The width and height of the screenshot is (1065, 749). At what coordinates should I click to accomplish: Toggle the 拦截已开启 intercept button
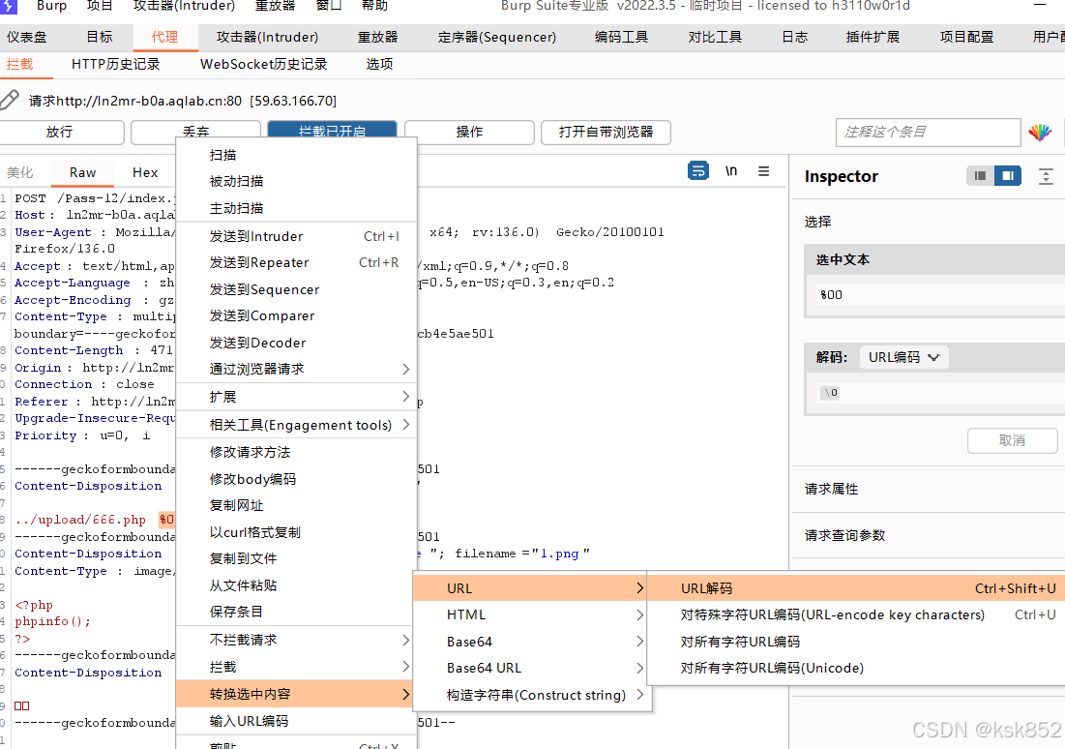click(x=332, y=129)
